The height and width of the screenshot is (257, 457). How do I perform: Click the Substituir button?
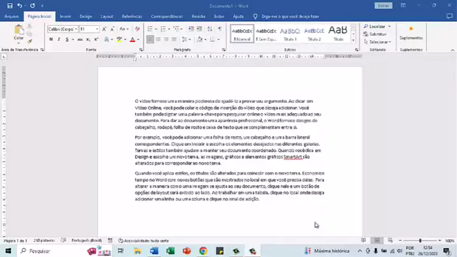pos(377,34)
